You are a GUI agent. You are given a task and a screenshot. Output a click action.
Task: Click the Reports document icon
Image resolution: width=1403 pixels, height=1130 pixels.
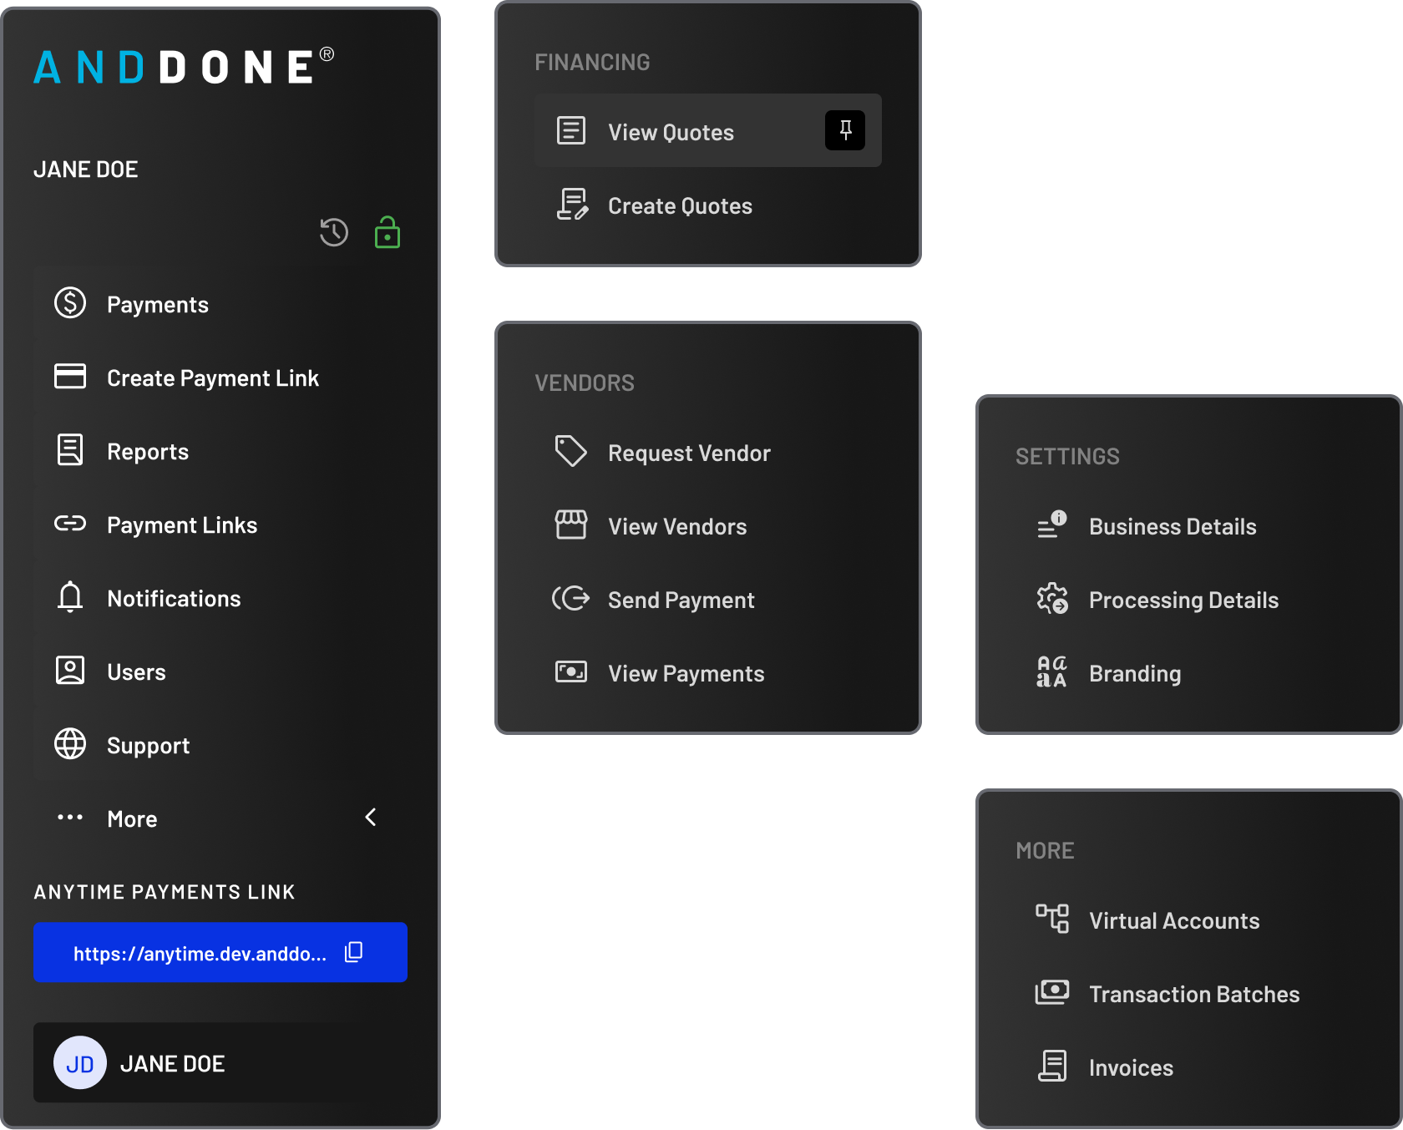[x=70, y=450]
